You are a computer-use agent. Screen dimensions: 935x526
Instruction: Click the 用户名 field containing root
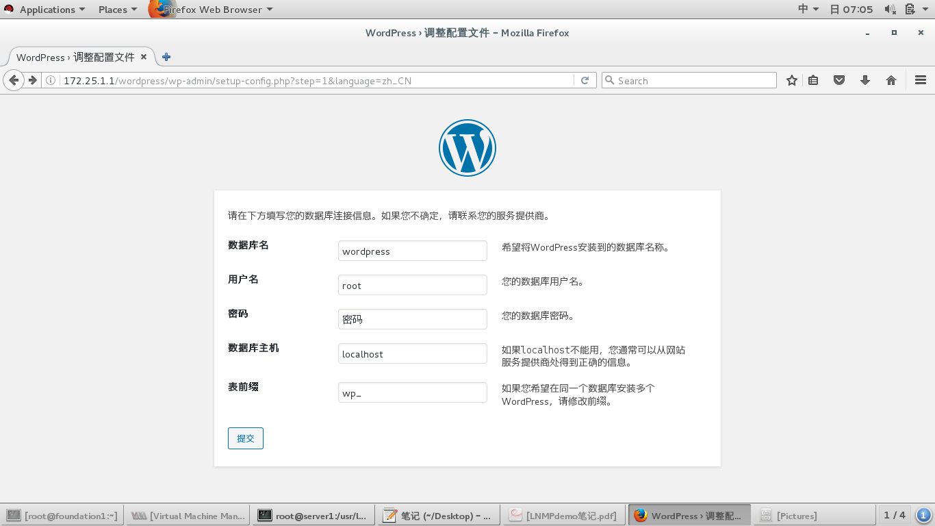[x=413, y=285]
